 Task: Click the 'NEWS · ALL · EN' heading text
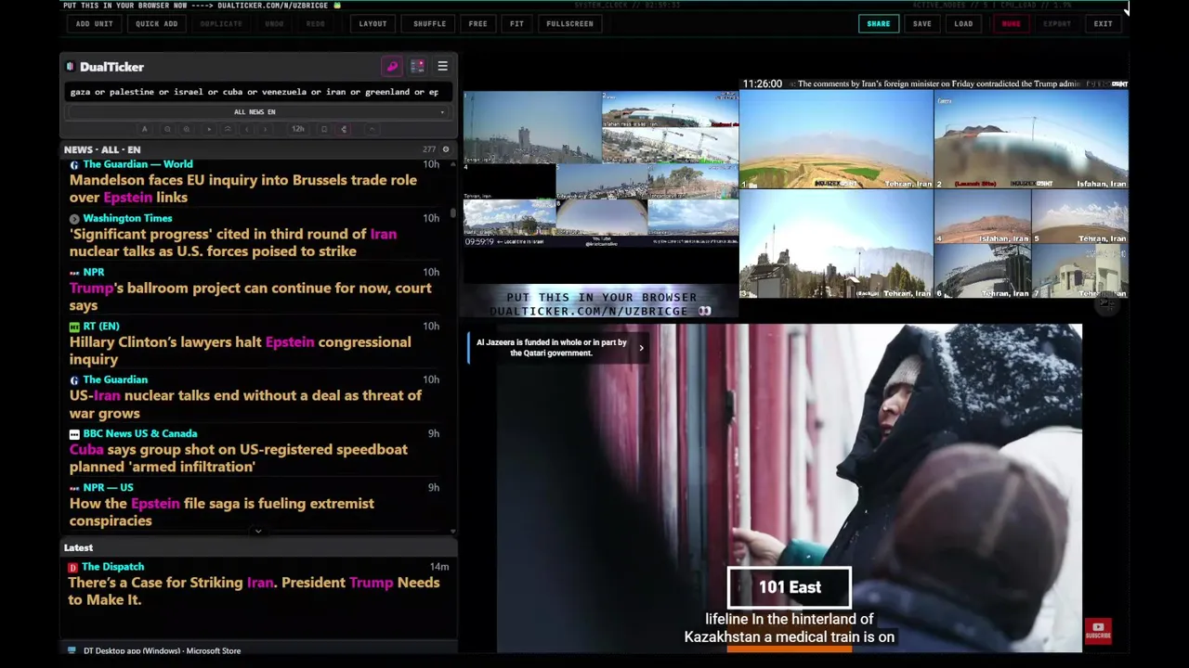pos(102,149)
